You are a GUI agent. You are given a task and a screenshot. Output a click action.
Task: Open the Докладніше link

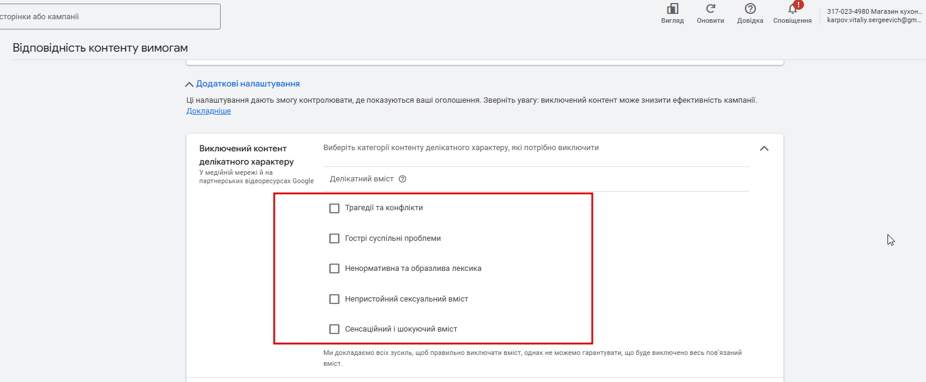point(208,111)
